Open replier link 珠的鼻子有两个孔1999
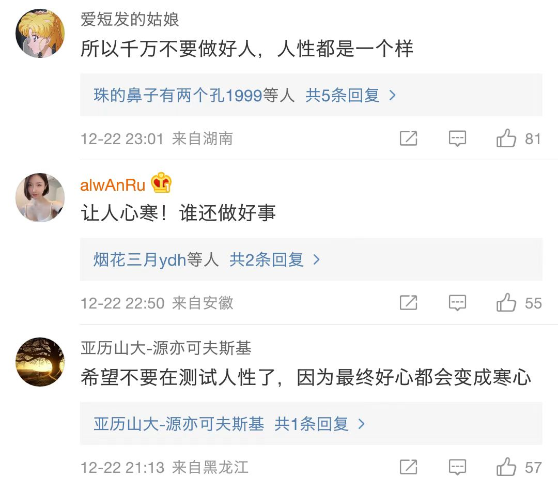558x477 pixels. [x=178, y=95]
